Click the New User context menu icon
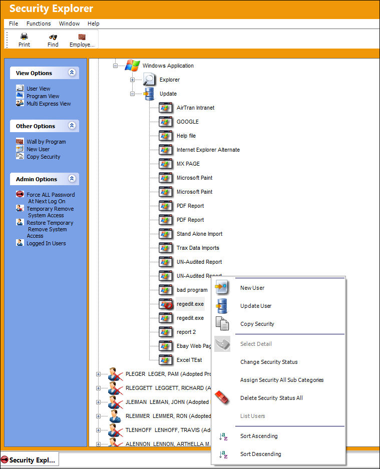Viewport: 380px width, 469px height. pyautogui.click(x=222, y=287)
